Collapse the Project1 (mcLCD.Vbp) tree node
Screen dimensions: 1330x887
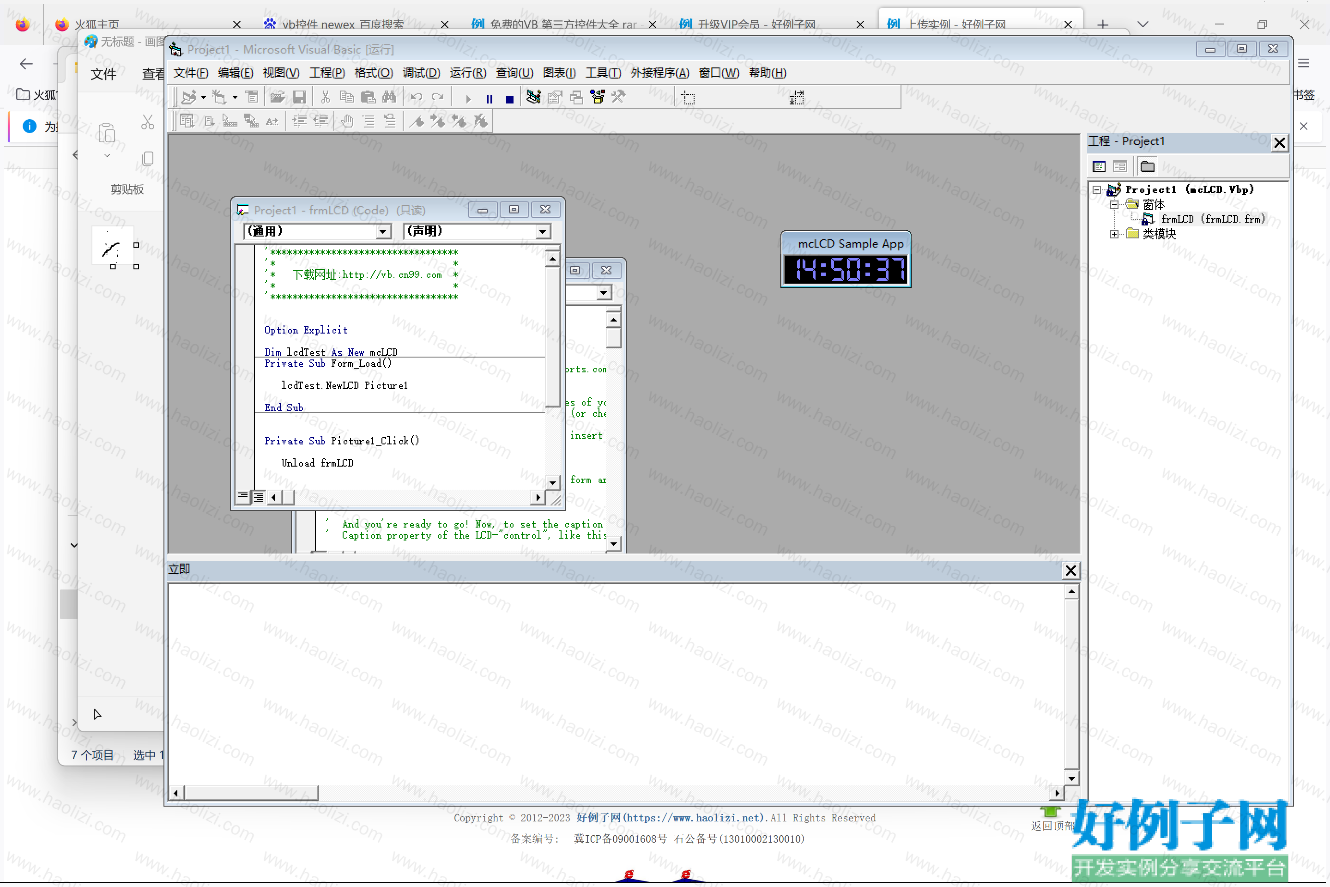[x=1096, y=190]
